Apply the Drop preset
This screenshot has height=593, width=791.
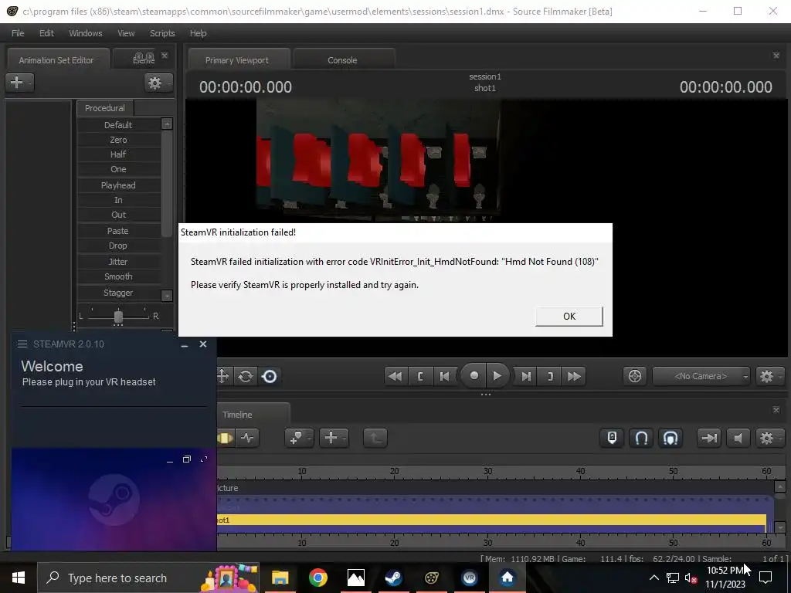118,246
